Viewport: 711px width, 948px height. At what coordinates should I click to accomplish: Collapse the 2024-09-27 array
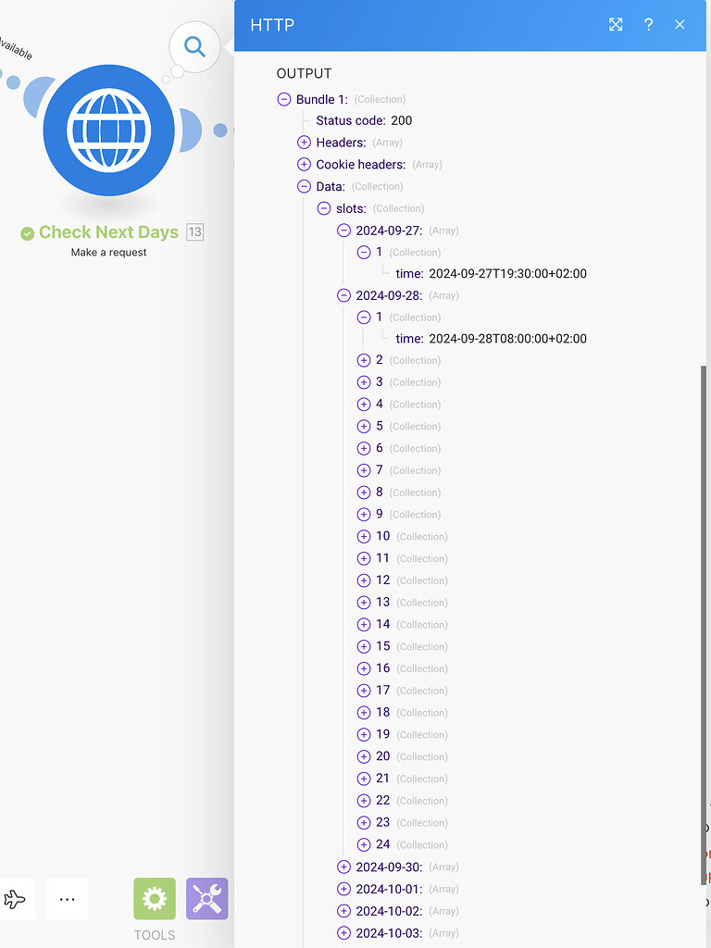343,230
